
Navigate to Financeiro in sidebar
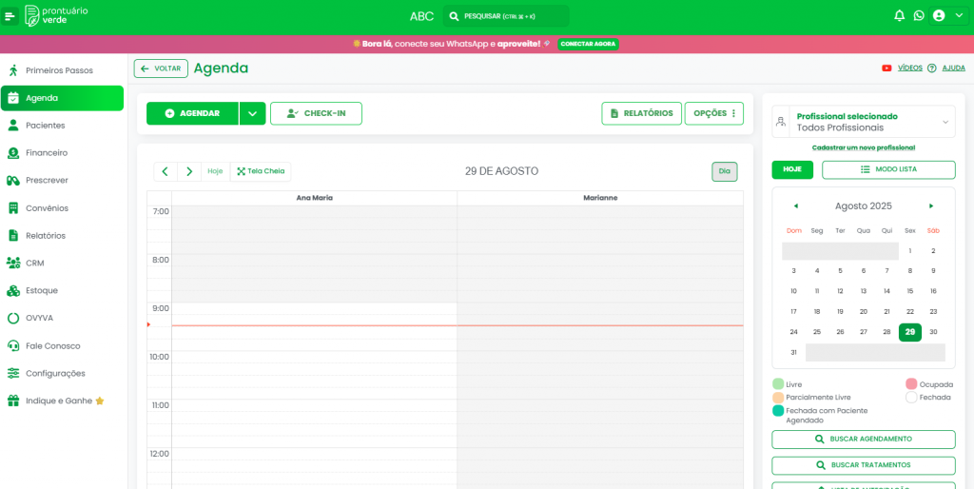click(x=46, y=152)
